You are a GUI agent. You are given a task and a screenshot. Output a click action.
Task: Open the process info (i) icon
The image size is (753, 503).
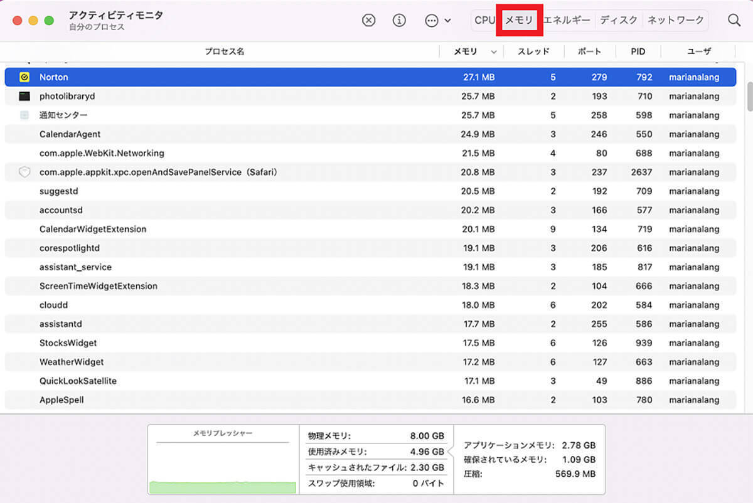(x=399, y=20)
